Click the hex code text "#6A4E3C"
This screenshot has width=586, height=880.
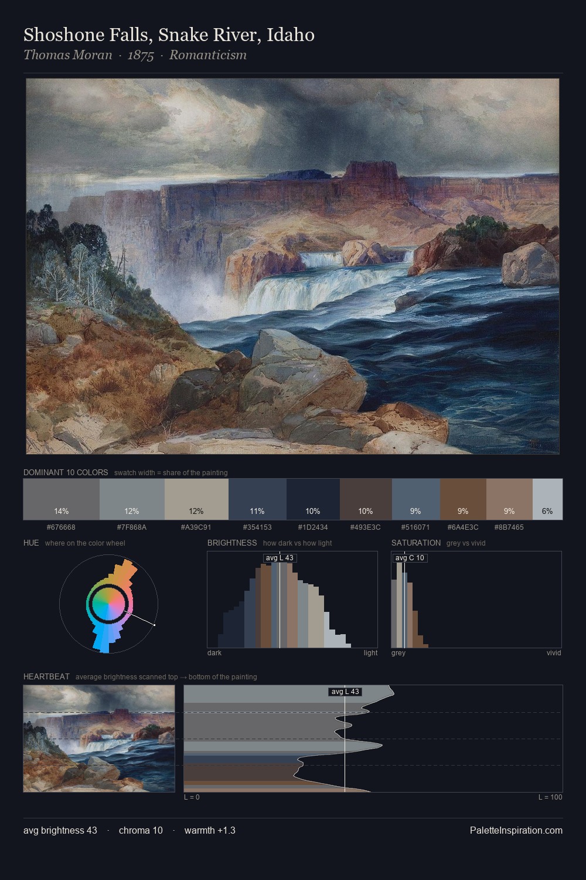[x=463, y=527]
